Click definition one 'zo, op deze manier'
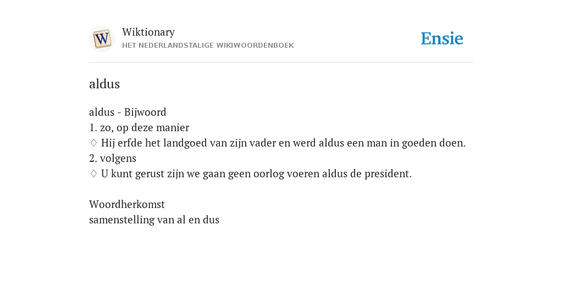Screen dimensions: 563x281 pos(139,127)
